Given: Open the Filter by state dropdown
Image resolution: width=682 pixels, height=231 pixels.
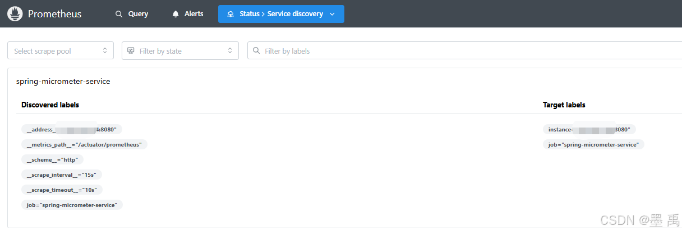Looking at the screenshot, I should coord(181,50).
